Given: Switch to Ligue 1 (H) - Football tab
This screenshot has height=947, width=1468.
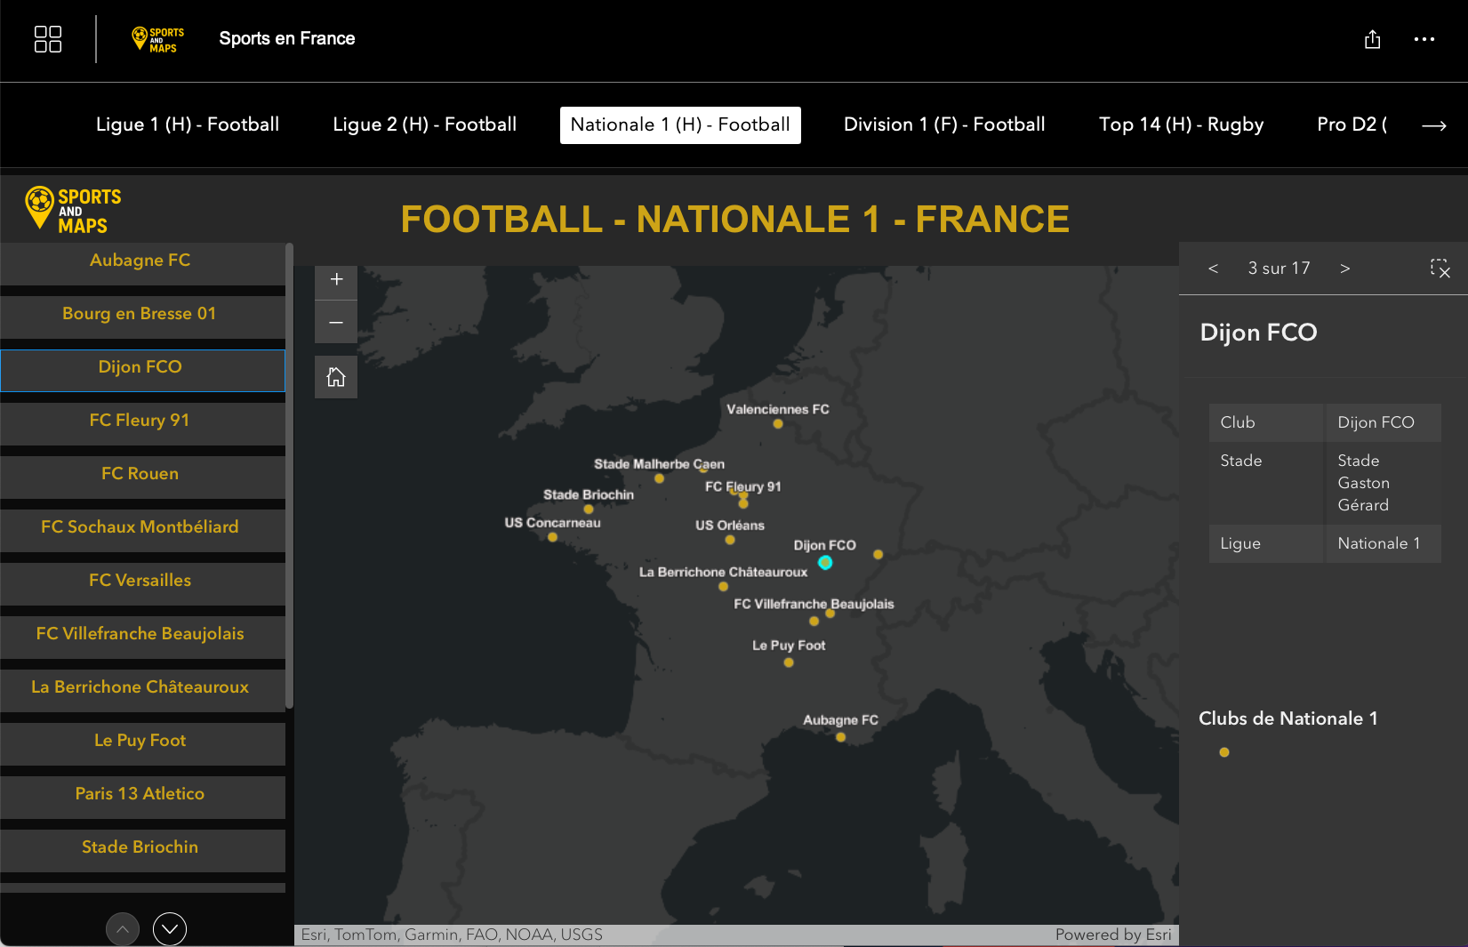Looking at the screenshot, I should click(188, 124).
